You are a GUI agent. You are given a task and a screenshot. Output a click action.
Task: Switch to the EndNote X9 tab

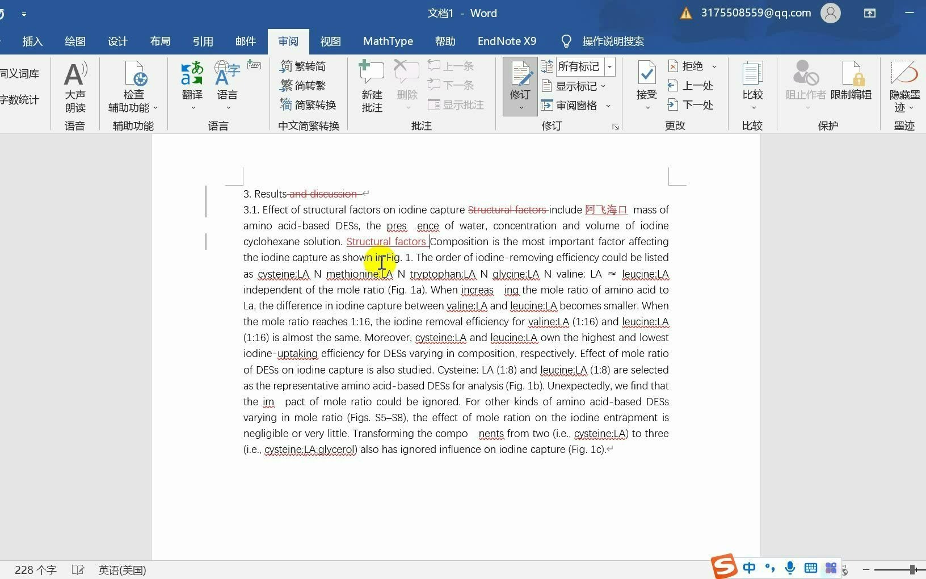coord(507,41)
